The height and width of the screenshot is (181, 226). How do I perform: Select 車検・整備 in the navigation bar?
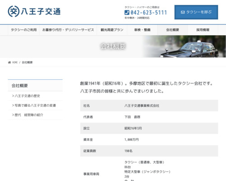[x=142, y=30]
